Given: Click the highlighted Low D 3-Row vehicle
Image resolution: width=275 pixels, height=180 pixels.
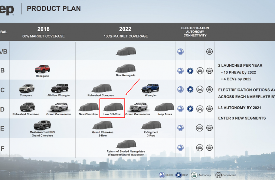Looking at the screenshot, I should 112,107.
